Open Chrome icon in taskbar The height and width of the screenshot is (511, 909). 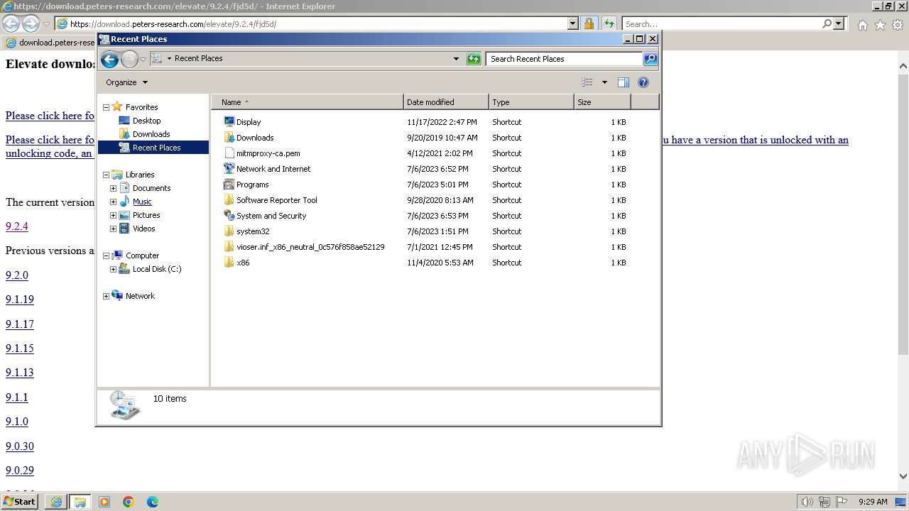click(x=129, y=502)
